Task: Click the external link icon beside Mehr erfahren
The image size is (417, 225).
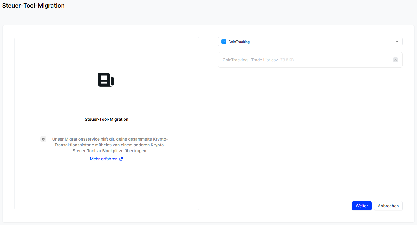Action: point(121,159)
